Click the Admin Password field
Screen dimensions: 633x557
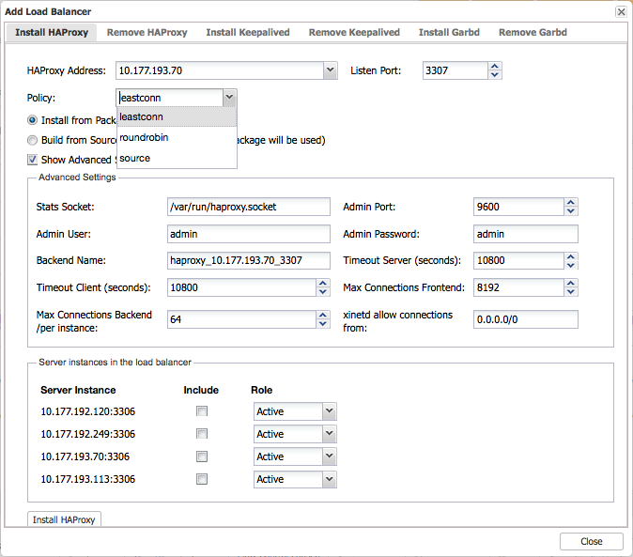[526, 234]
